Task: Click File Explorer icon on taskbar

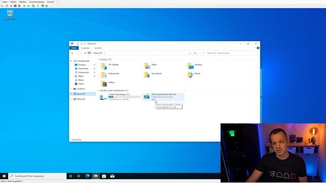Action: (x=96, y=176)
